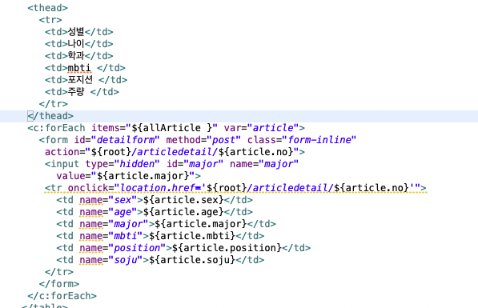Click the form id value detailform
The height and width of the screenshot is (308, 478).
click(125, 140)
